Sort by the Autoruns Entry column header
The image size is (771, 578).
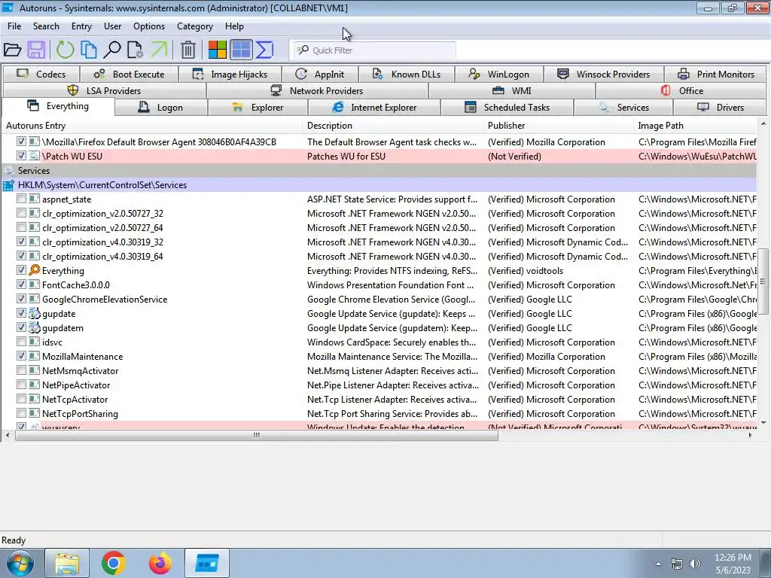(x=151, y=126)
